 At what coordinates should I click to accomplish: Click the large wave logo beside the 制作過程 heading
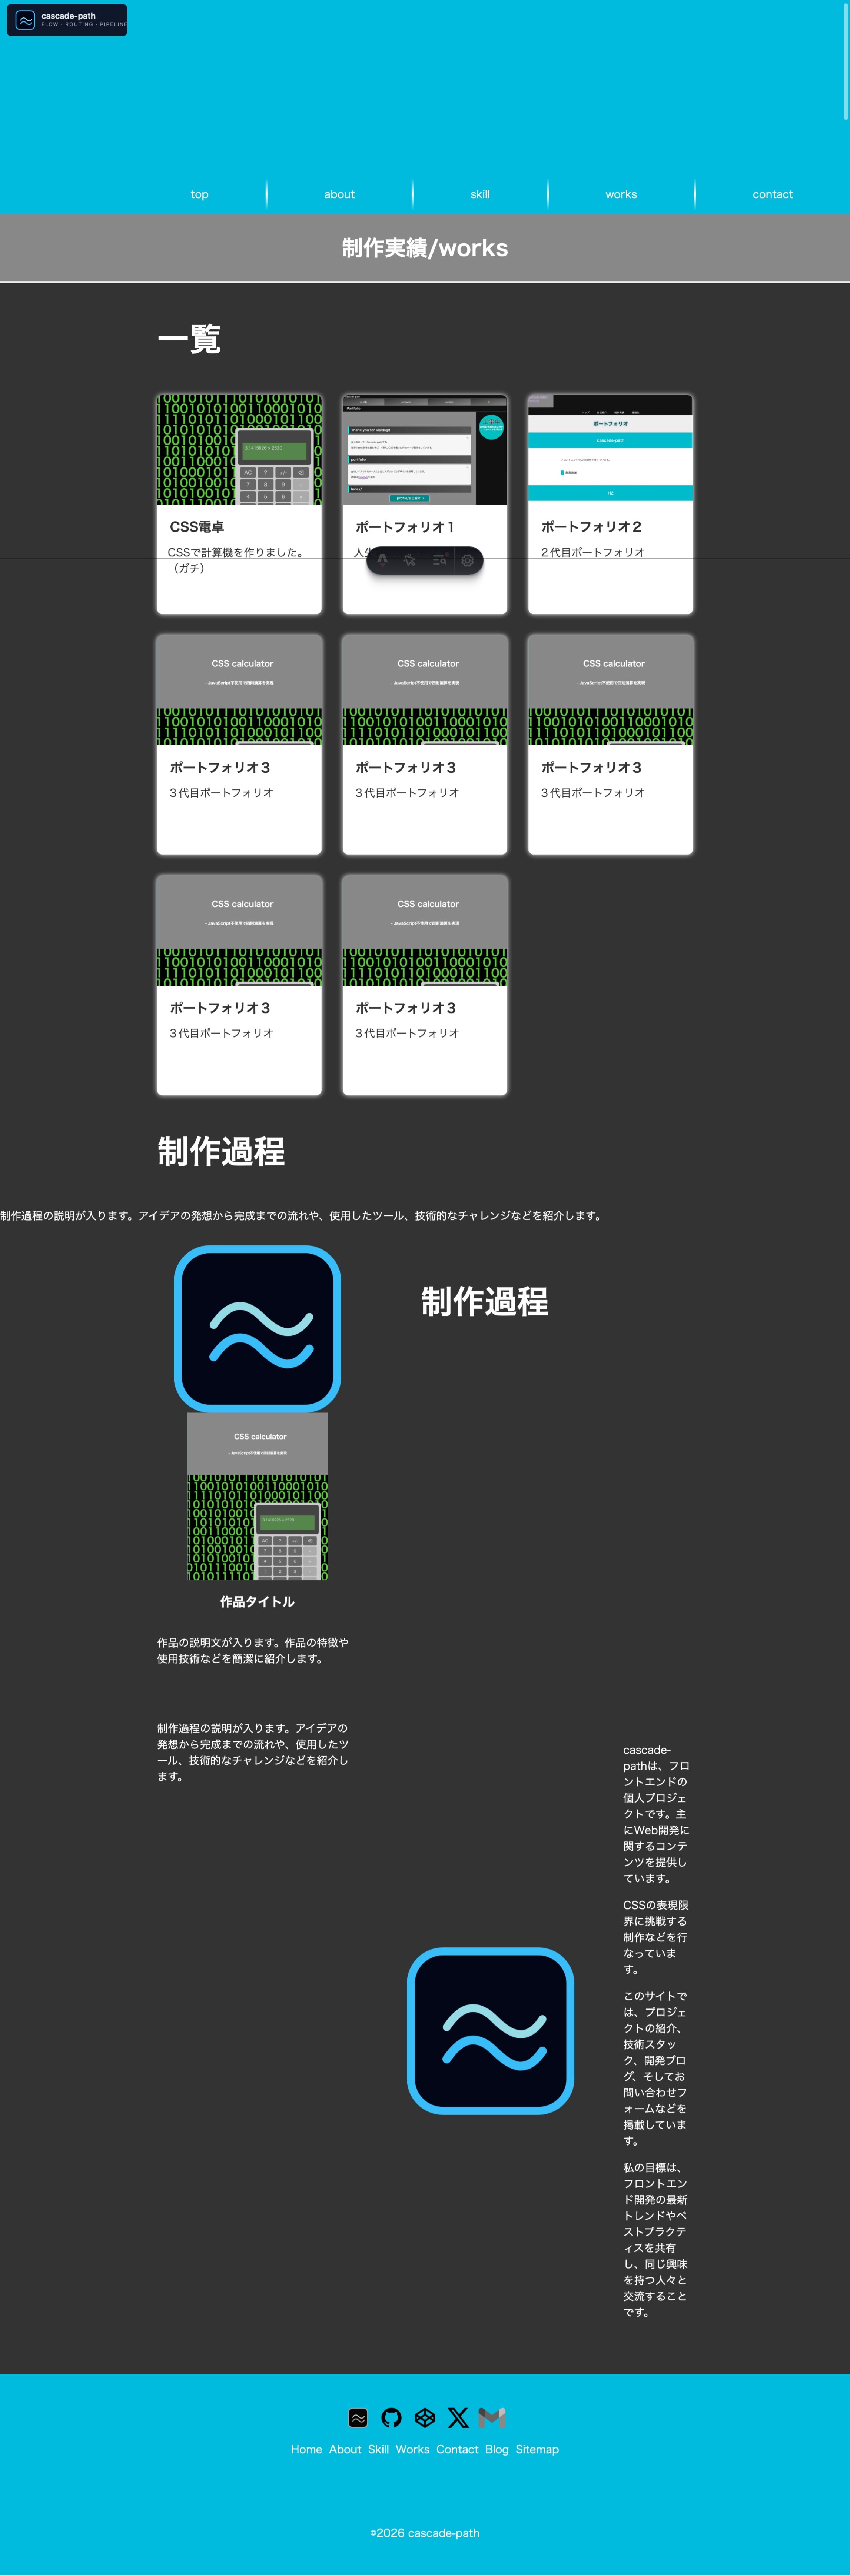(257, 1329)
